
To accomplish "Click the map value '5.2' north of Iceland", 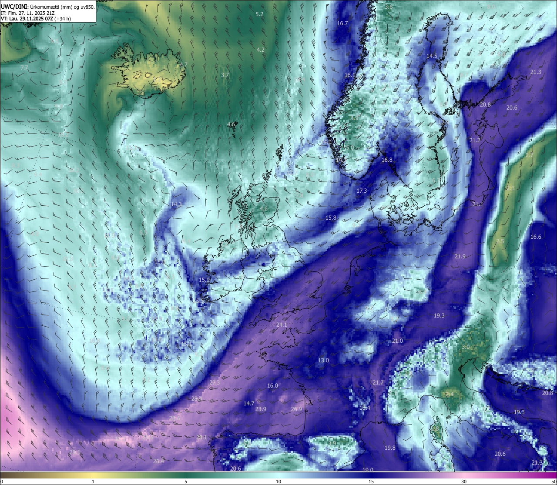I will [259, 14].
